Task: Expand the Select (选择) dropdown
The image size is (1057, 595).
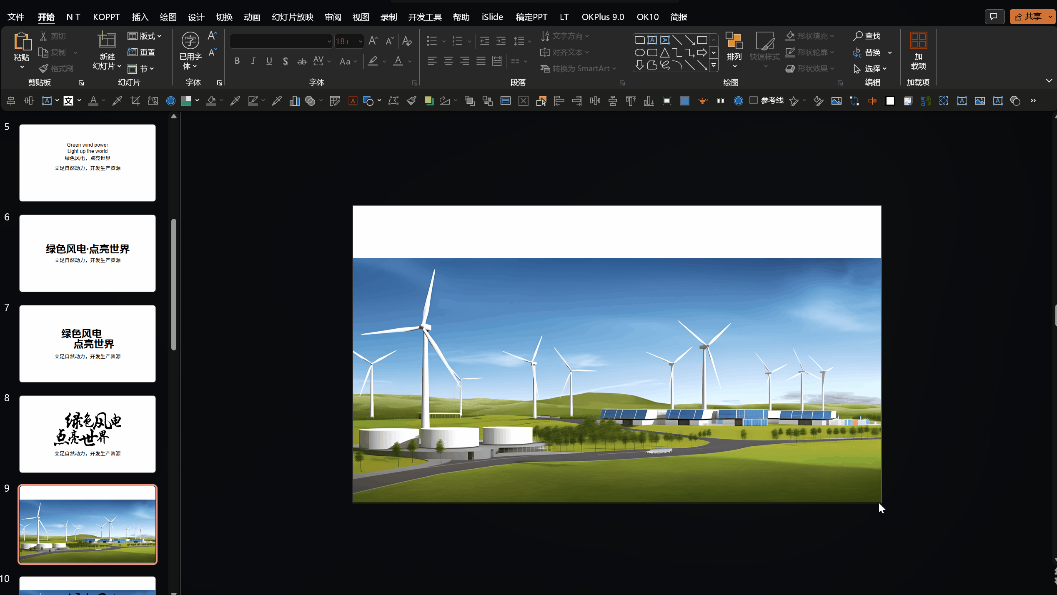Action: pos(870,68)
